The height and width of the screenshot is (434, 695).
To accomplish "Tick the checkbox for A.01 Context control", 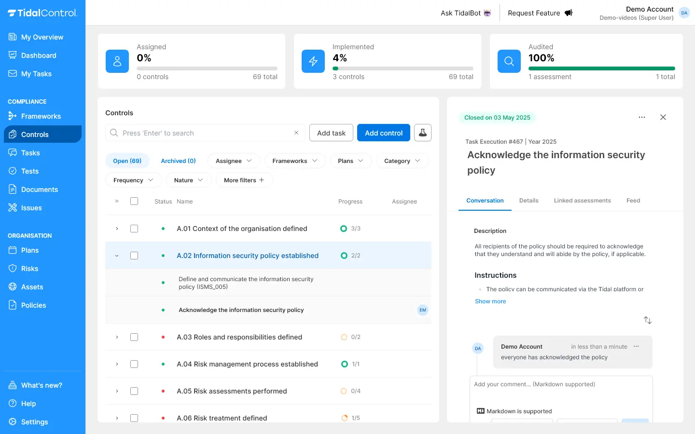I will click(134, 229).
